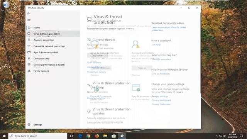247x139 pixels.
Task: Select the 'Security intelligence is up to date.' text
Action: (106, 118)
